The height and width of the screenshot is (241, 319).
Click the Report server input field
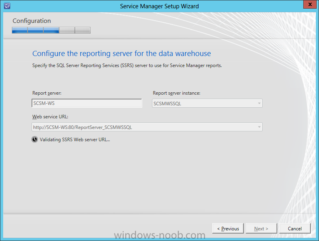click(87, 103)
